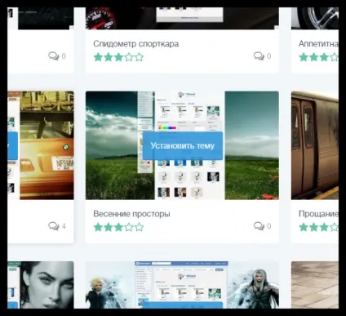Rate the Аппетитна theme one star
The width and height of the screenshot is (346, 316).
[x=304, y=57]
